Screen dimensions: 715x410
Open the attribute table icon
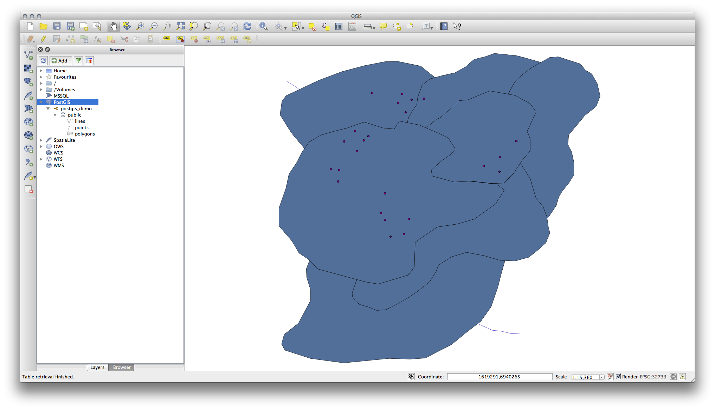pos(339,26)
